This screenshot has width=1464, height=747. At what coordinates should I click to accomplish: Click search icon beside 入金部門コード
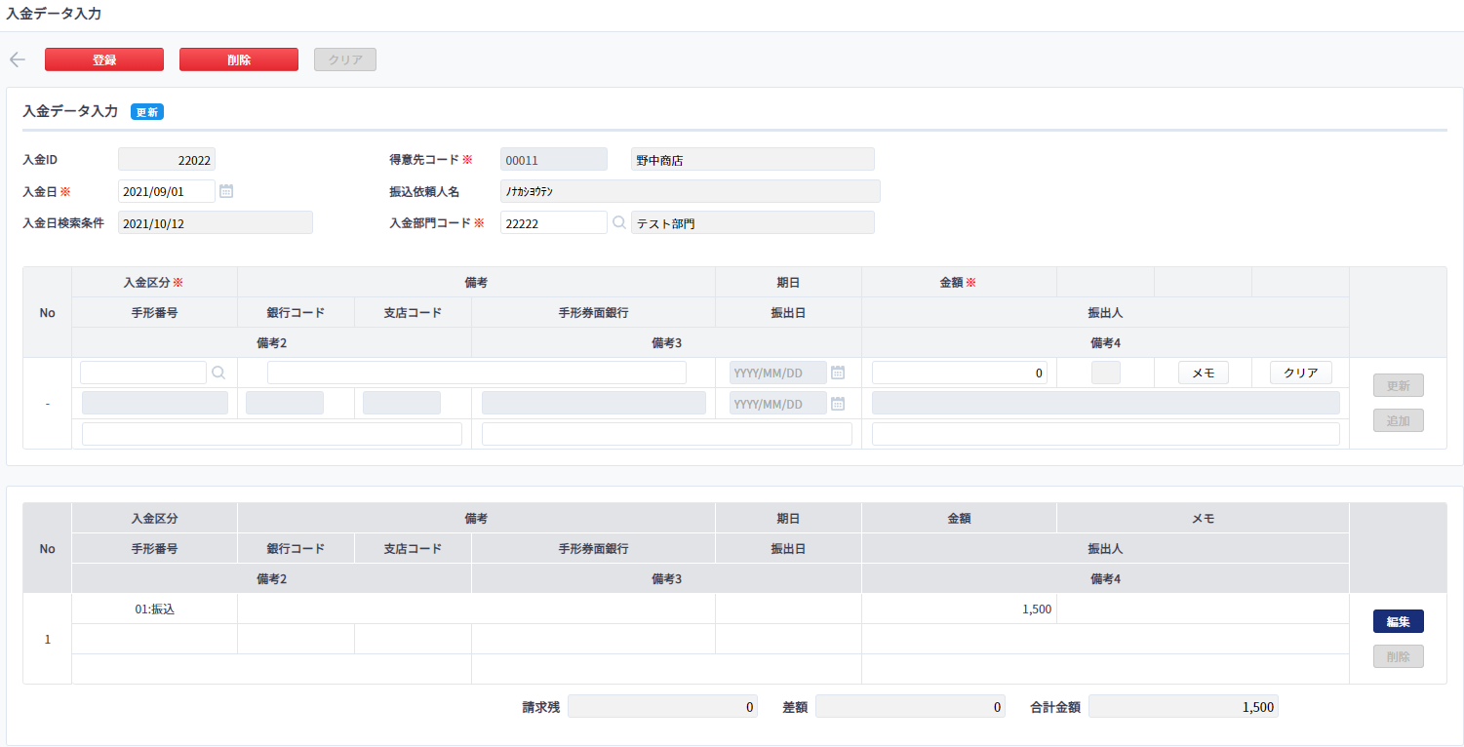coord(618,222)
